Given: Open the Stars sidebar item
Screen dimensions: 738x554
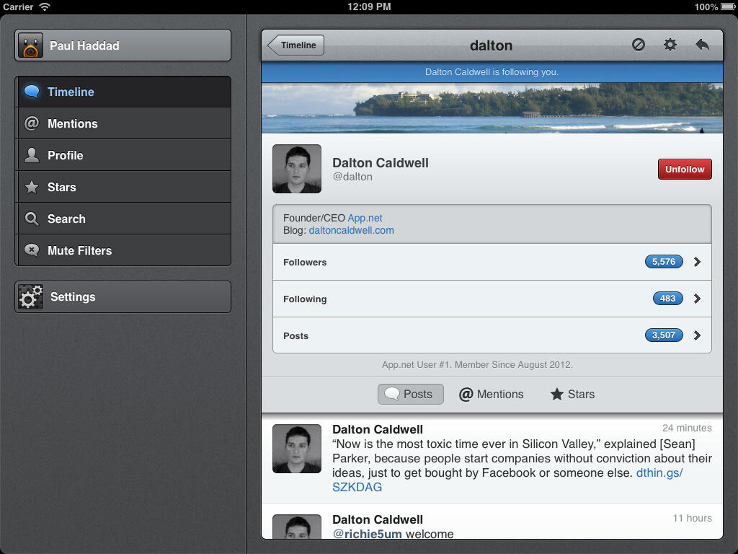Looking at the screenshot, I should (x=123, y=187).
